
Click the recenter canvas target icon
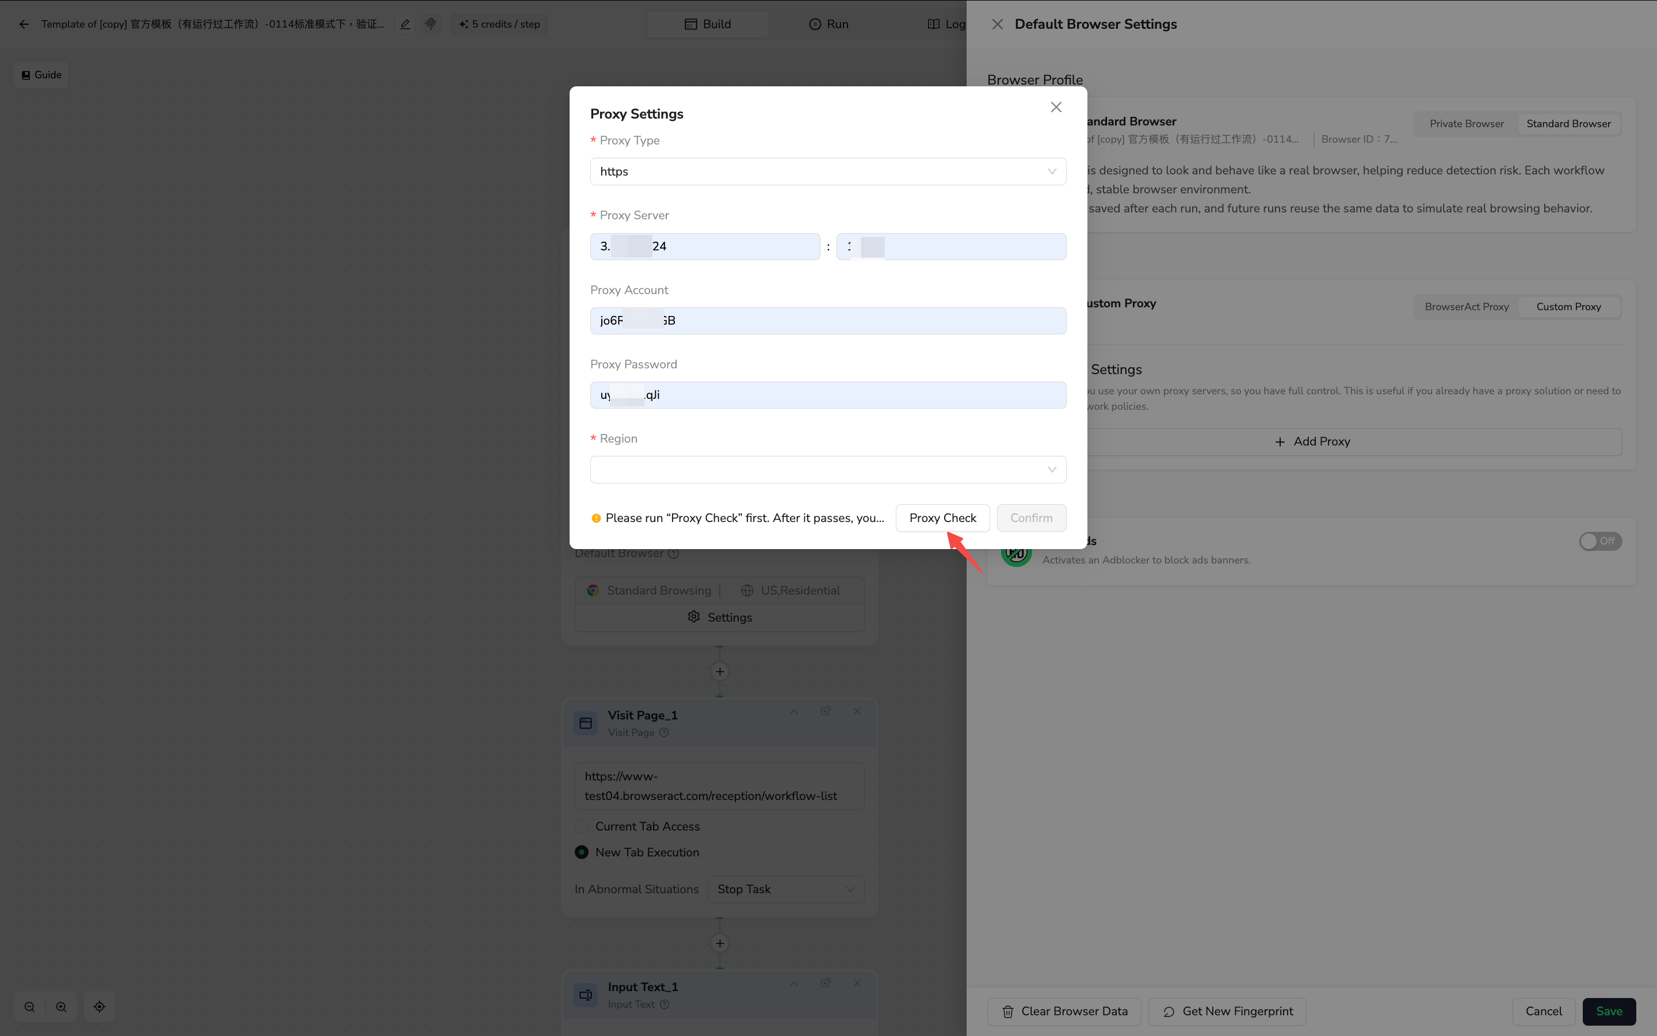100,1007
